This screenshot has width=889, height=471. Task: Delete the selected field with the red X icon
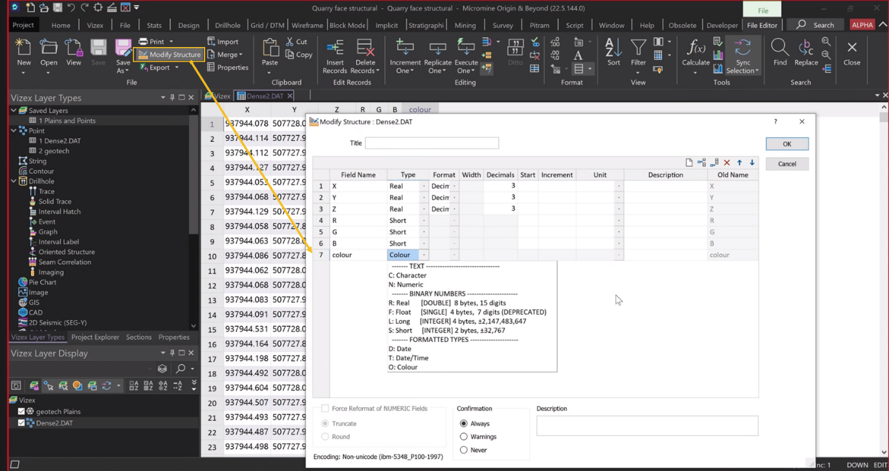click(727, 162)
